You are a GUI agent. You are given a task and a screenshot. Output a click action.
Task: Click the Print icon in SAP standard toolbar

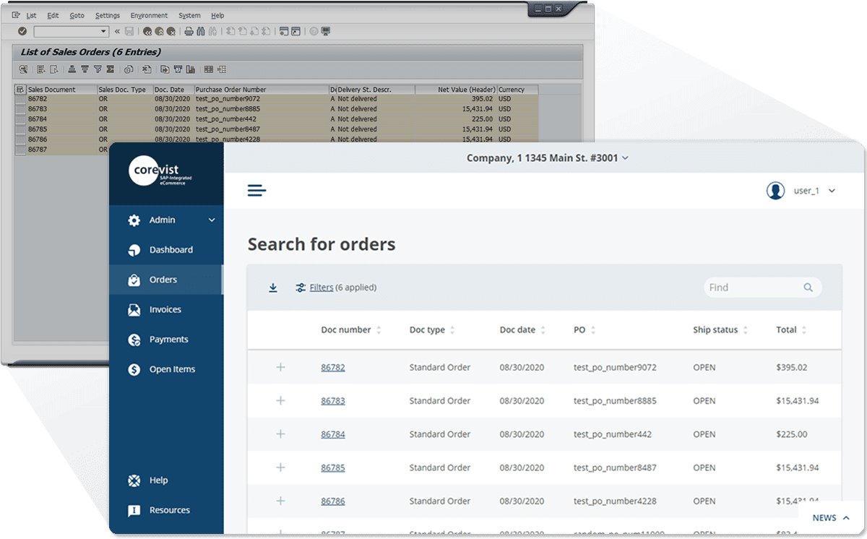[x=189, y=32]
